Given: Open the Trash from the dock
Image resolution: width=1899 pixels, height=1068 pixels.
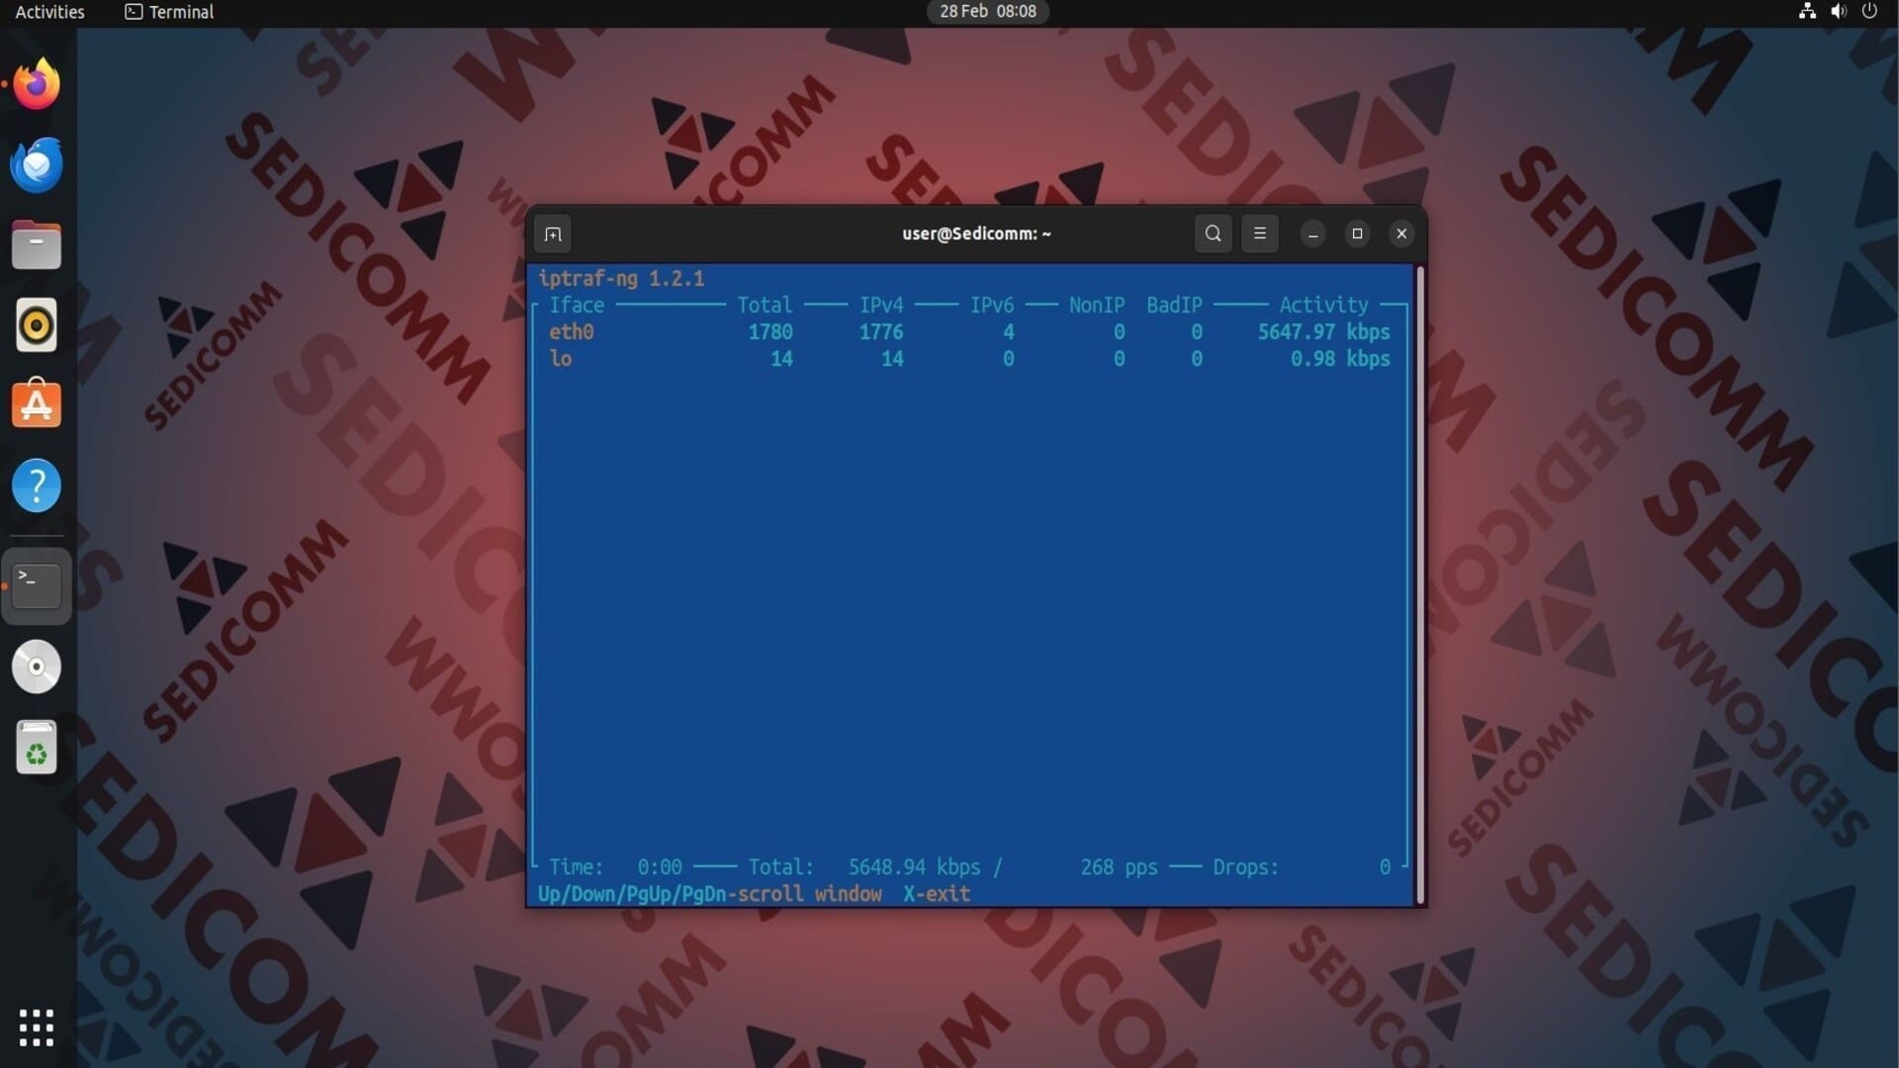Looking at the screenshot, I should pos(37,748).
